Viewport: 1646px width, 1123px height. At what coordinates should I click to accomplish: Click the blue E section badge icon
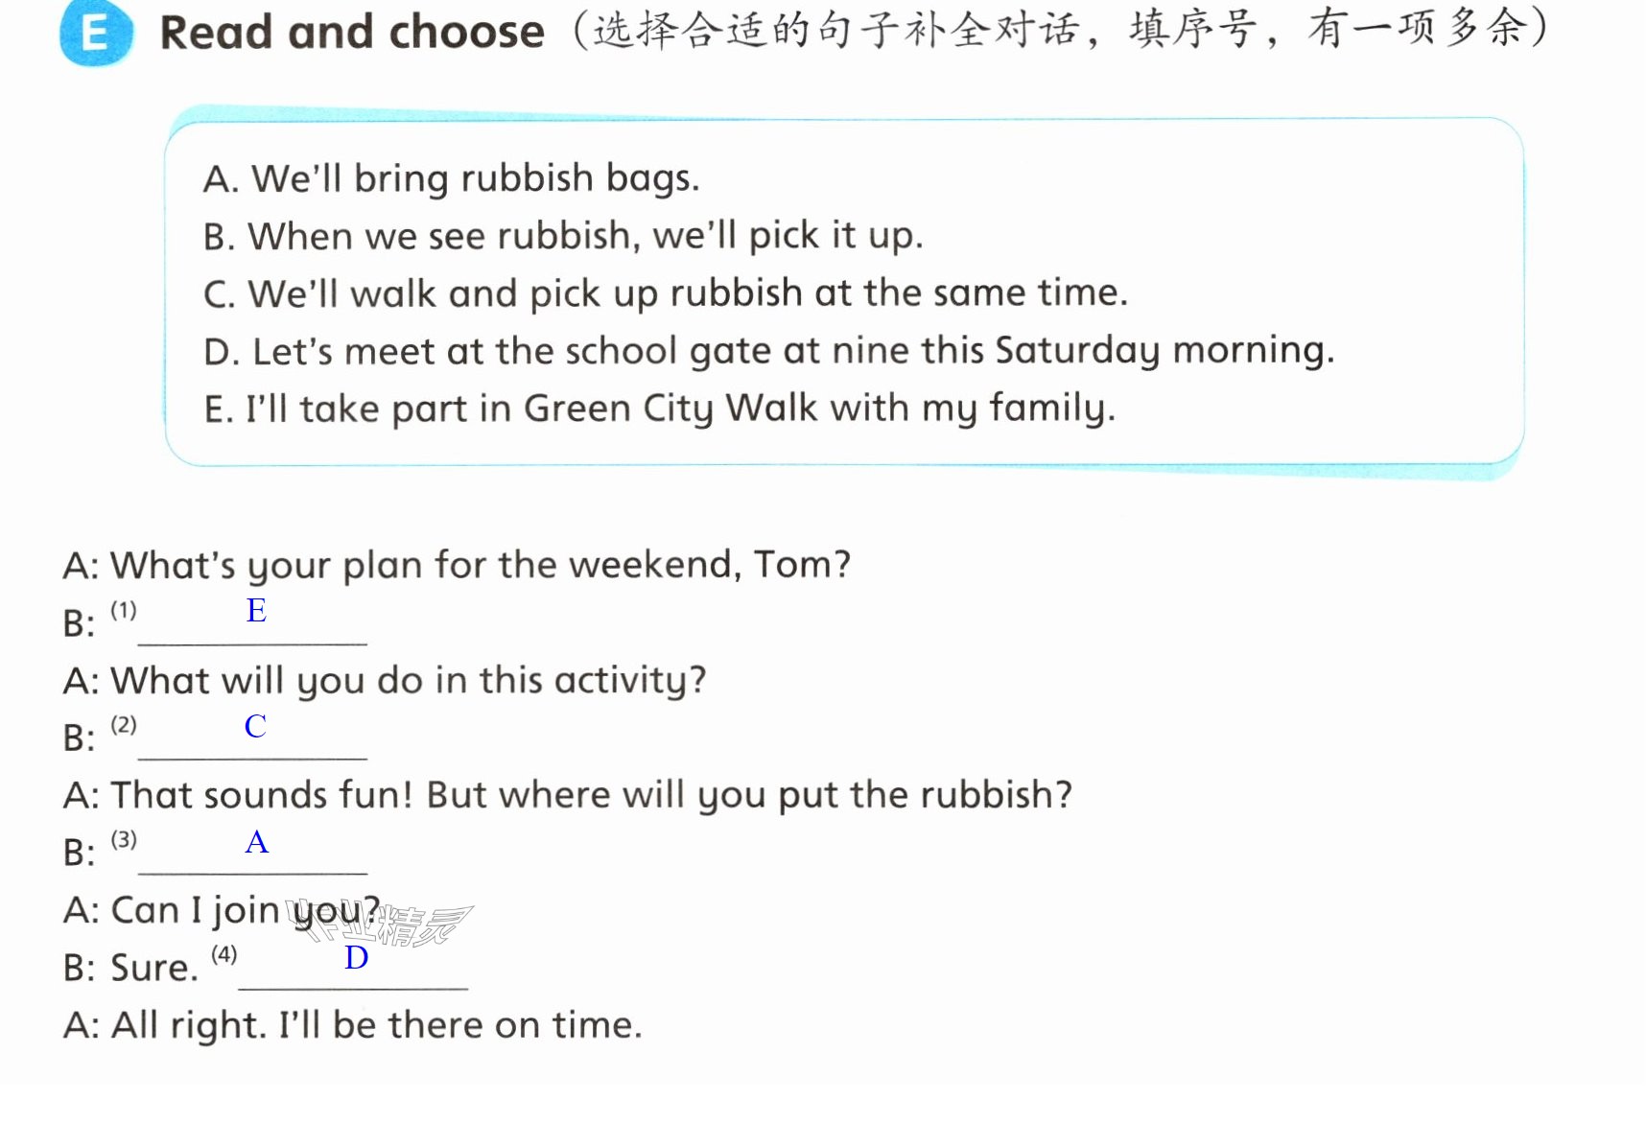[96, 34]
